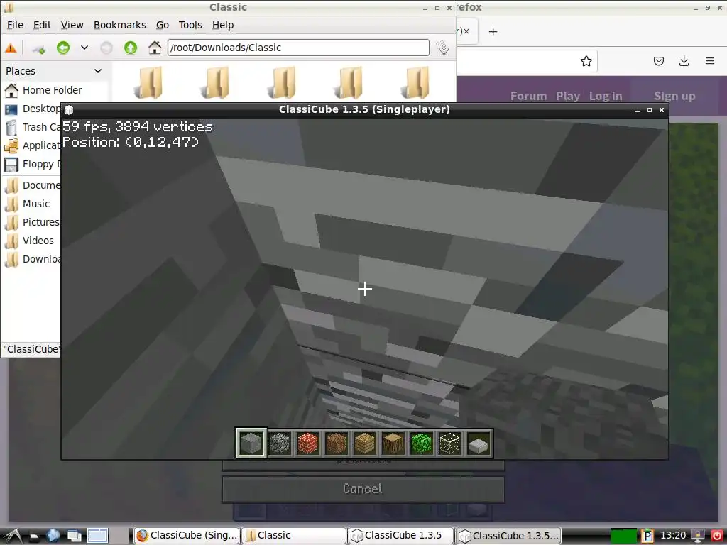727x545 pixels.
Task: Open the Forum link on website
Action: point(528,96)
